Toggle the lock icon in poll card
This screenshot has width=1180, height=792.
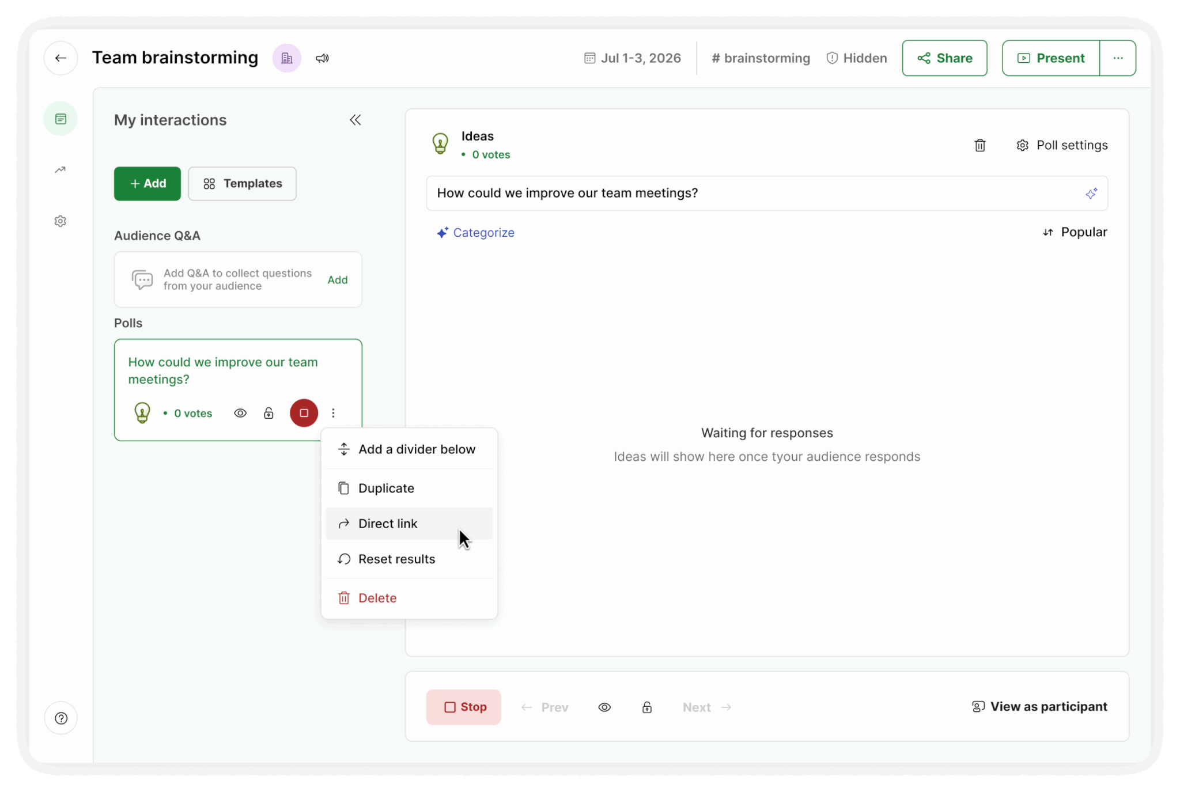(x=268, y=413)
